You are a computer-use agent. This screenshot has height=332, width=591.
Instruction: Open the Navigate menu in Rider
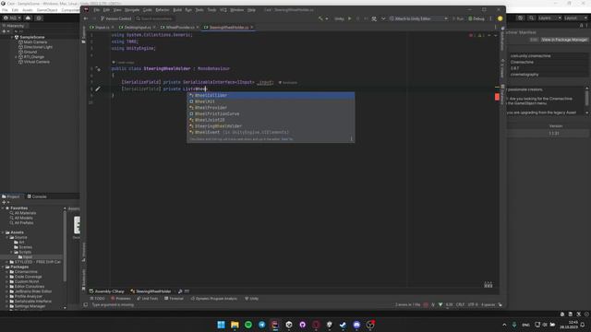coord(132,10)
